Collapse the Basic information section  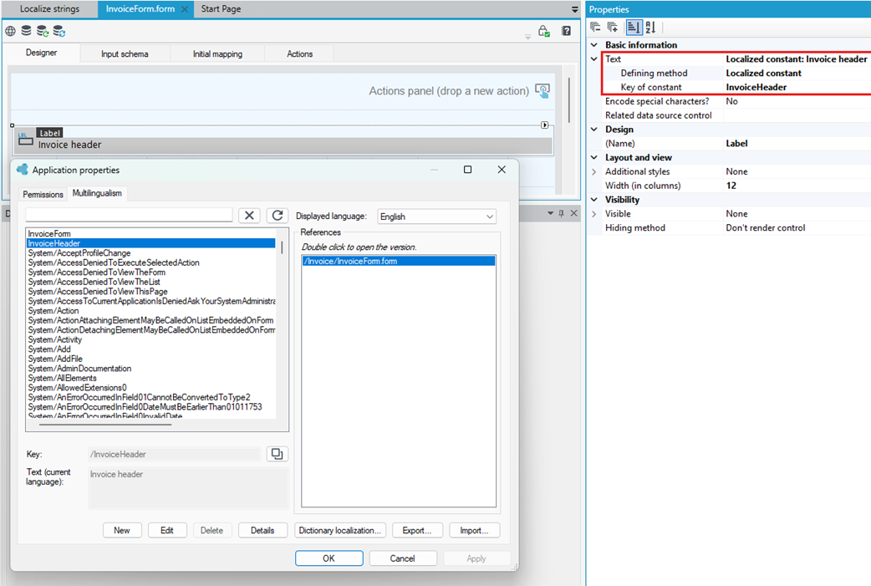[594, 45]
